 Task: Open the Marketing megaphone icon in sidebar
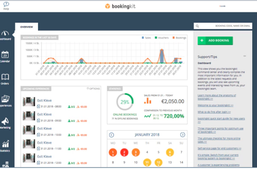click(5, 121)
